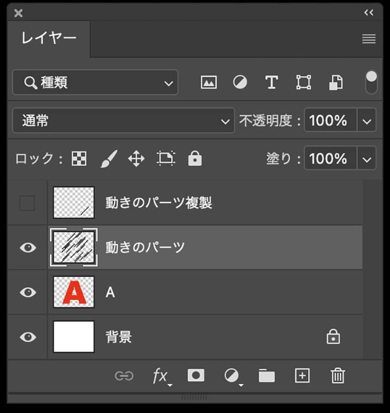This screenshot has height=413, width=390.
Task: Hide the 動きのパーツ layer
Action: coord(27,247)
